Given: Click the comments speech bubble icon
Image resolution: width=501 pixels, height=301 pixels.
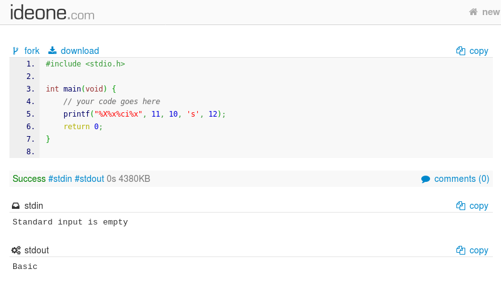Looking at the screenshot, I should [426, 179].
